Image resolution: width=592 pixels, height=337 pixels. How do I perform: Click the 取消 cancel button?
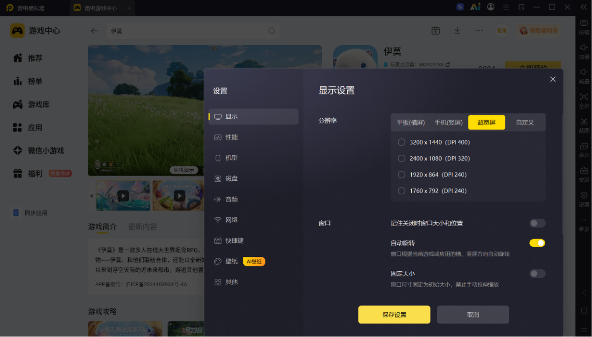click(473, 315)
